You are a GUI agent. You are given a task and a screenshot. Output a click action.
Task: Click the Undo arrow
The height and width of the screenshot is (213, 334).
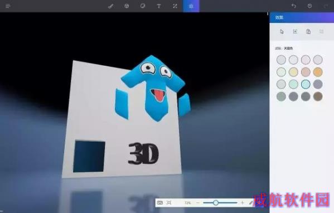click(294, 6)
